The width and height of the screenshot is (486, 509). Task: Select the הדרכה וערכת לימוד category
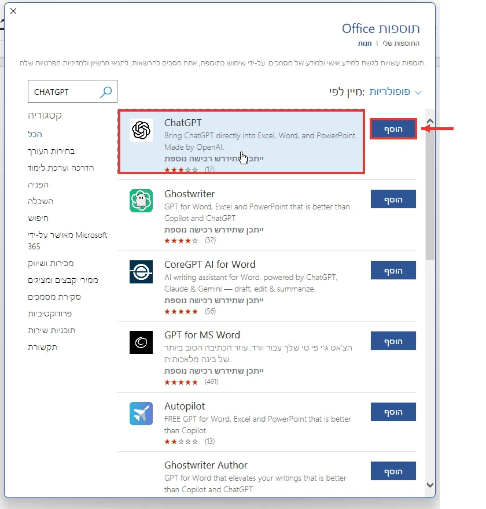[x=61, y=168]
